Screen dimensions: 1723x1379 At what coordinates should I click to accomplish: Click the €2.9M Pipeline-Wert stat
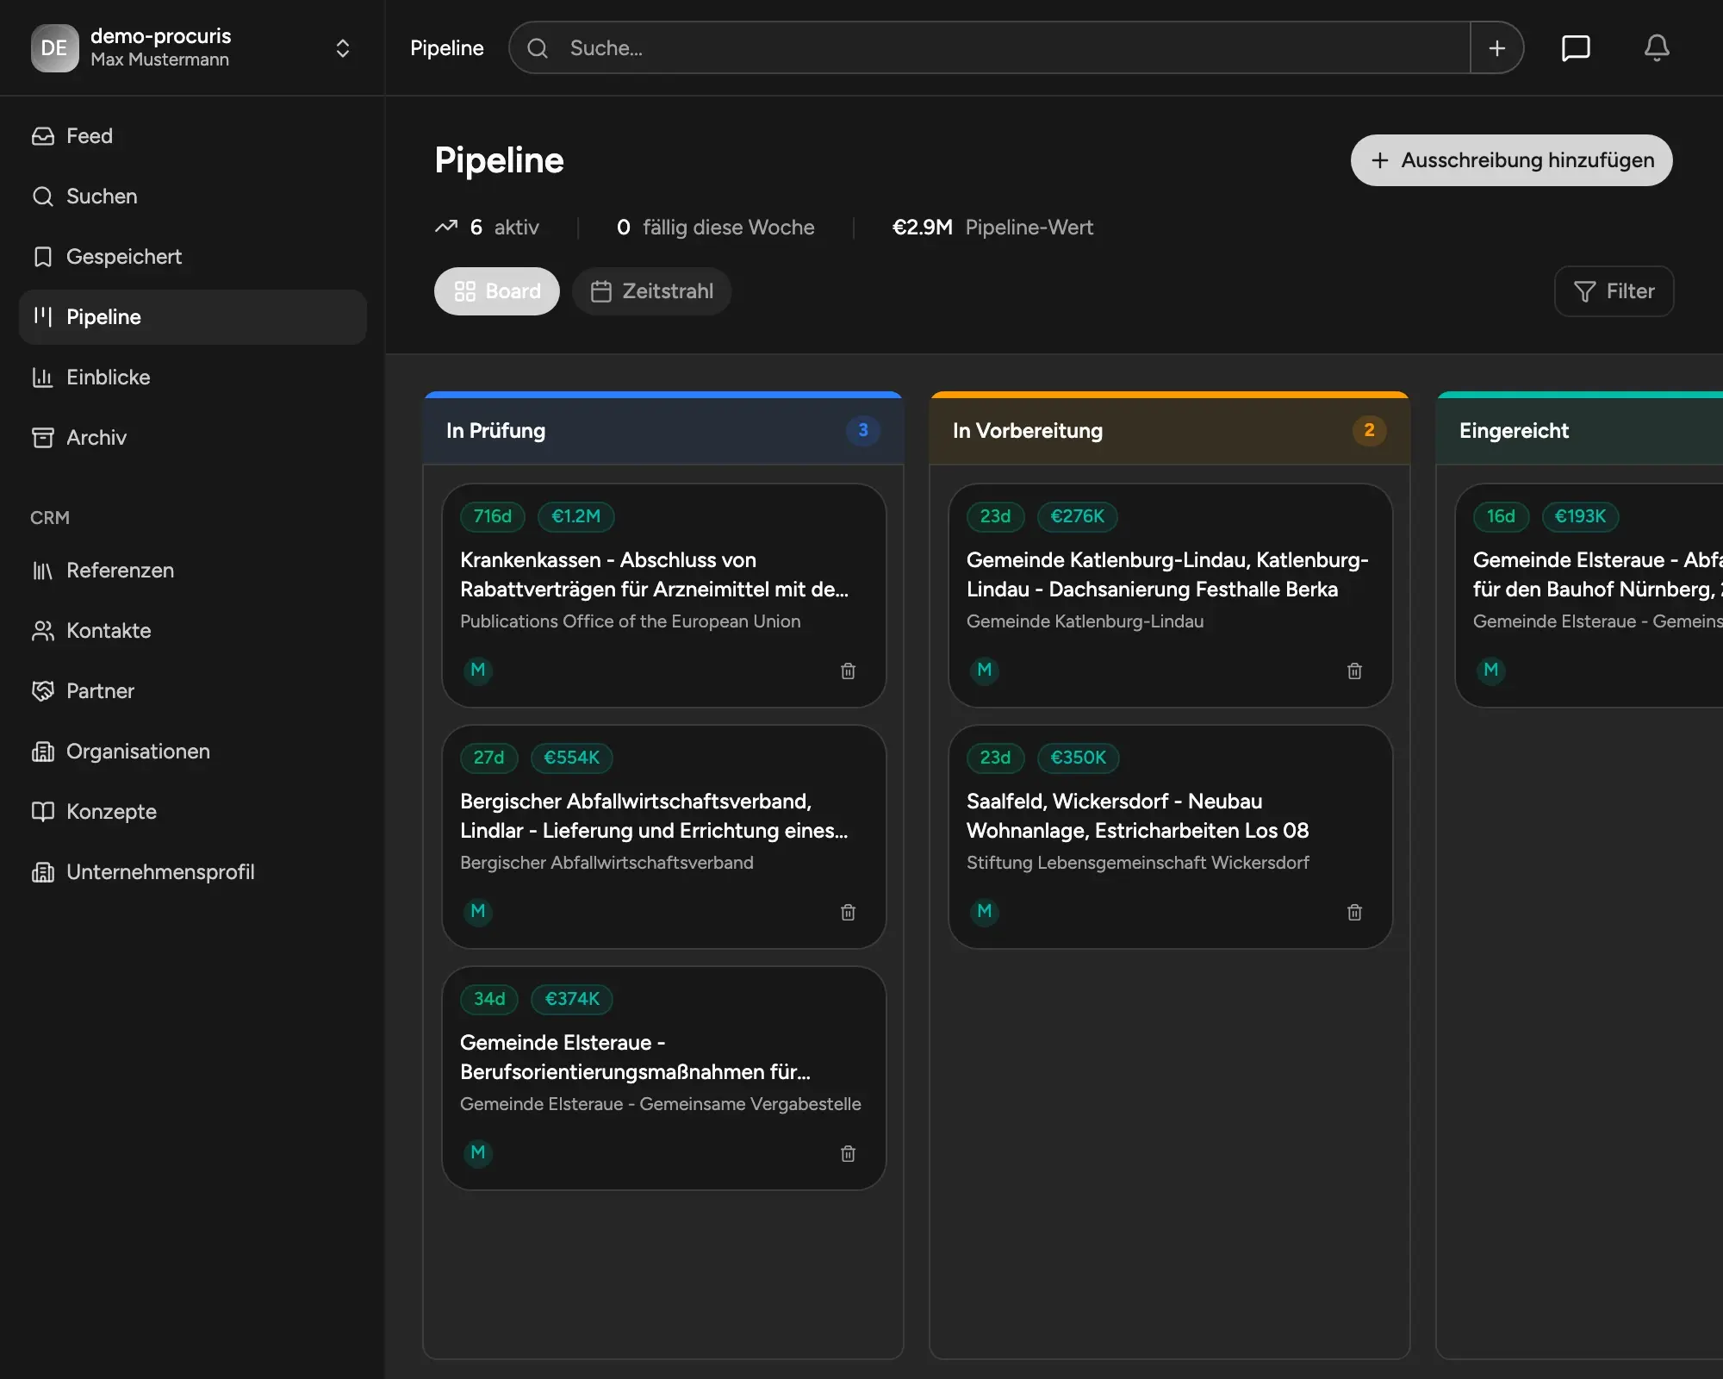pyautogui.click(x=992, y=228)
